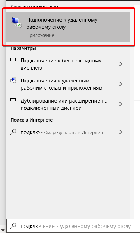Click the Приложение label under best match
The image size is (140, 233).
40,35
